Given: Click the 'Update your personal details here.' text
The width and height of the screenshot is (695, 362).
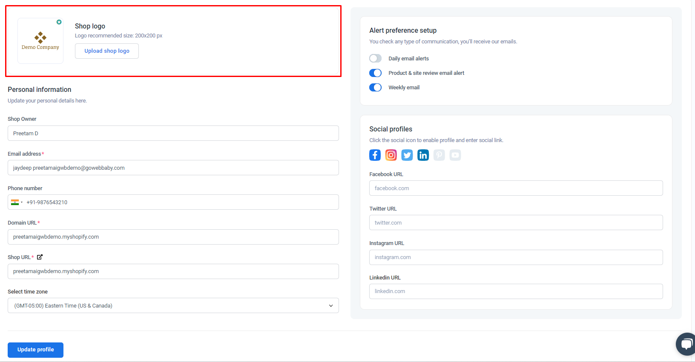Looking at the screenshot, I should pyautogui.click(x=47, y=101).
